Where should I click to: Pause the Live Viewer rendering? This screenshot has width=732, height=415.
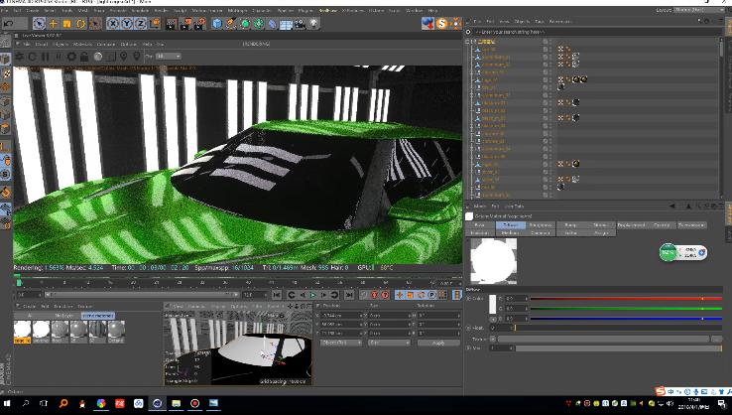click(46, 57)
